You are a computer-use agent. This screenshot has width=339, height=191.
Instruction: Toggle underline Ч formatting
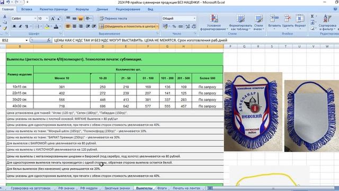(26, 27)
